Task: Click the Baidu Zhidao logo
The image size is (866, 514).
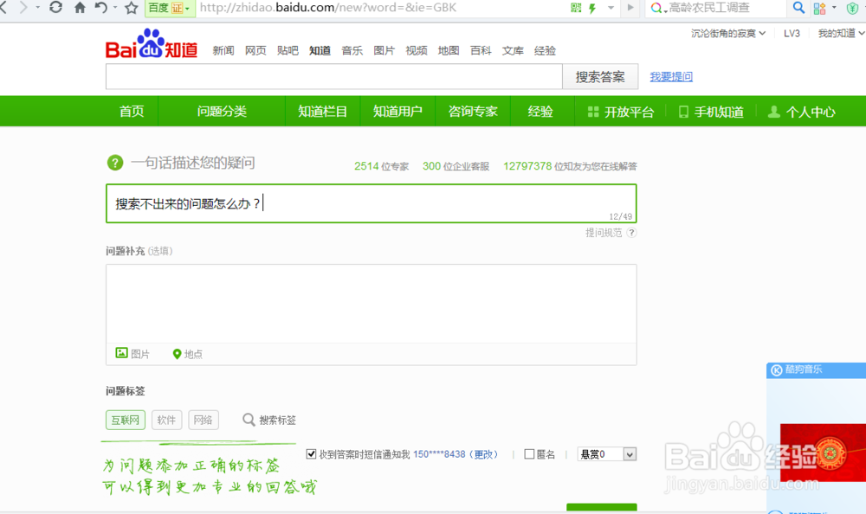Action: pyautogui.click(x=152, y=43)
